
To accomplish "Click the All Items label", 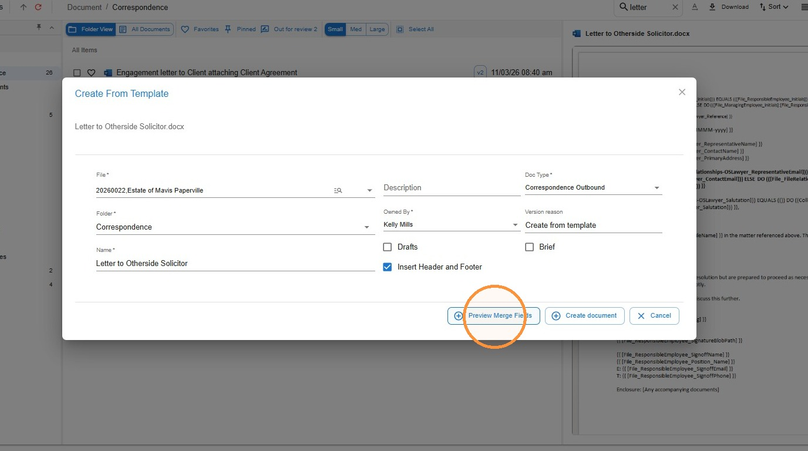I will tap(85, 50).
